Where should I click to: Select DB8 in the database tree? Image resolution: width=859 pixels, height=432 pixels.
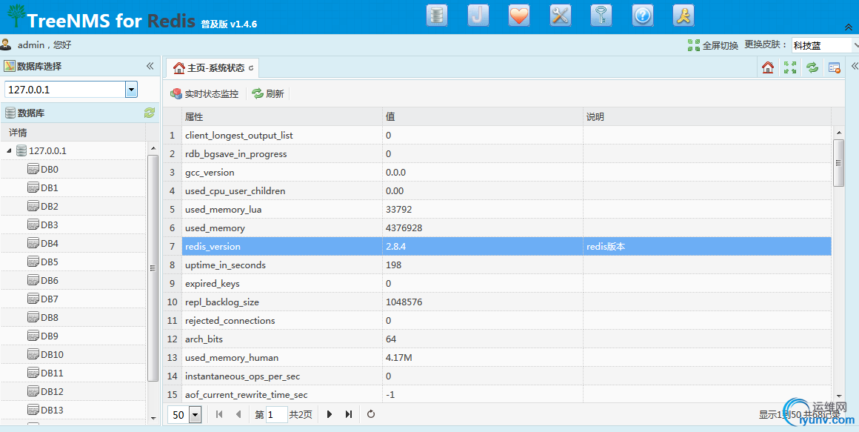(50, 318)
